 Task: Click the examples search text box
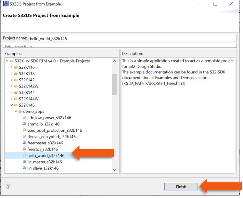point(120,46)
